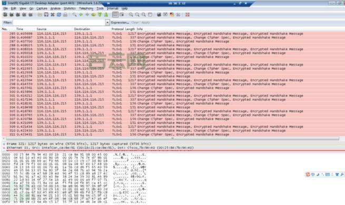This screenshot has width=345, height=205.
Task: Toggle packet list colorize button
Action: pyautogui.click(x=115, y=15)
